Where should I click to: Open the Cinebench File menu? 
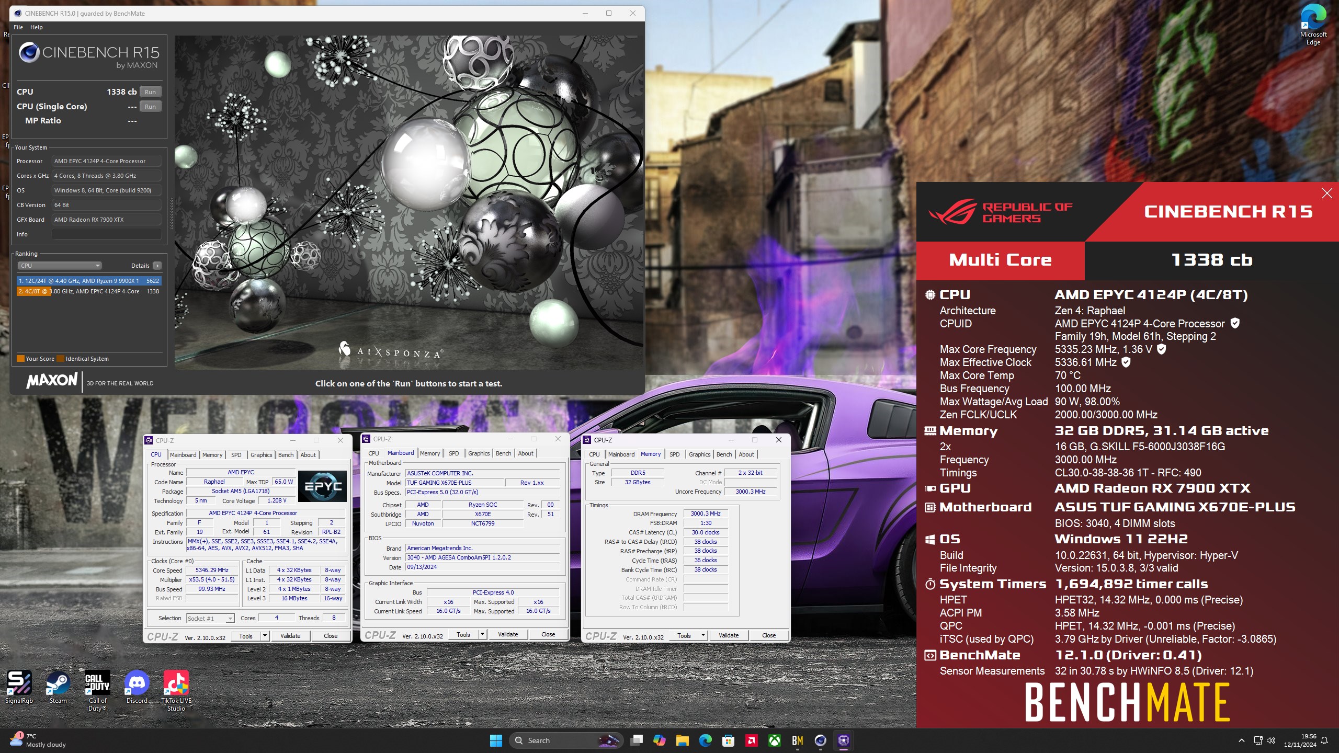click(18, 27)
